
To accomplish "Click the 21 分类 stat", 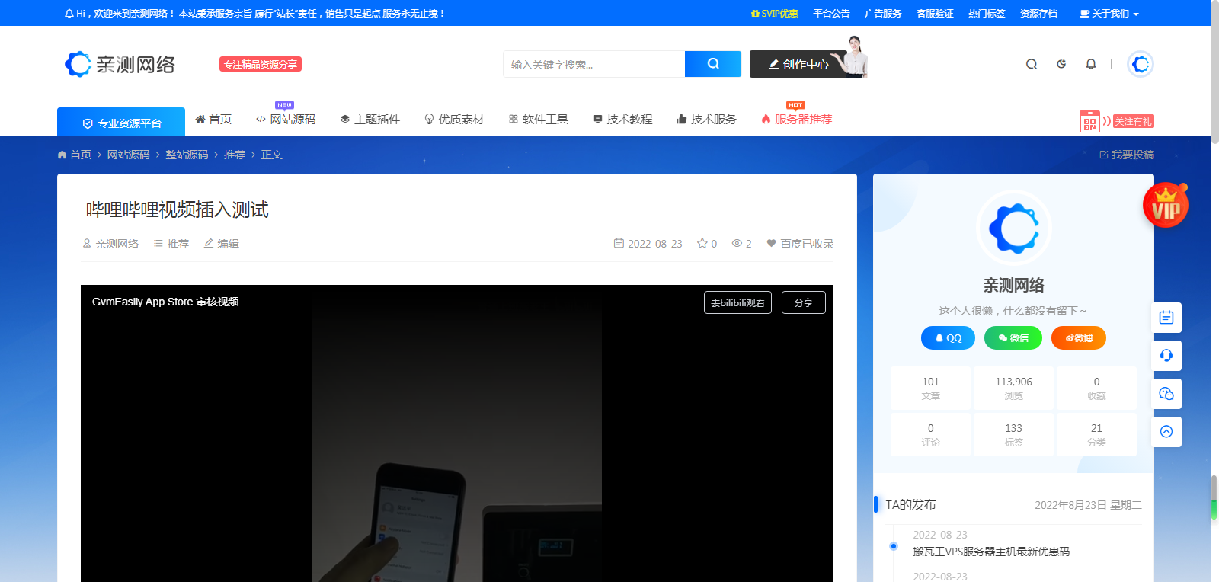I will [x=1096, y=435].
